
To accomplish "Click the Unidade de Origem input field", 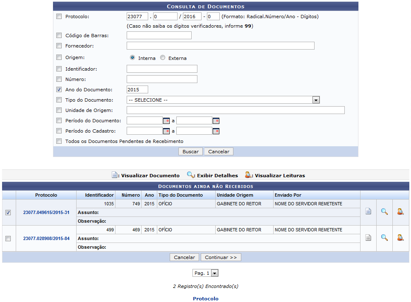I will (x=236, y=110).
